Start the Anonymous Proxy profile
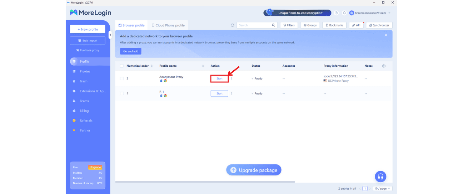The height and width of the screenshot is (194, 463). (x=219, y=78)
